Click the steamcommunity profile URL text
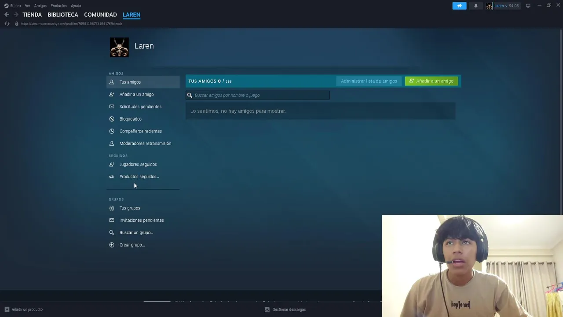The width and height of the screenshot is (563, 317). click(x=71, y=24)
